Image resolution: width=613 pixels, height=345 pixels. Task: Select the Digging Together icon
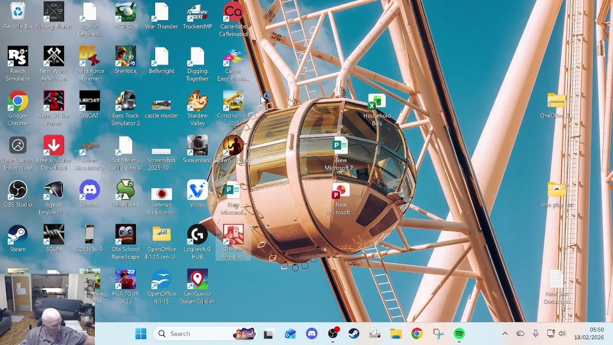coord(197,64)
